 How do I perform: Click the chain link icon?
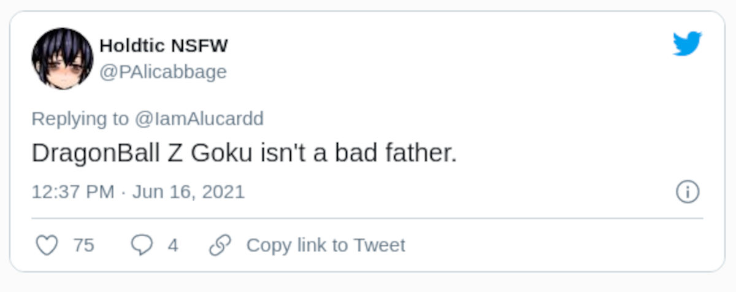click(220, 245)
